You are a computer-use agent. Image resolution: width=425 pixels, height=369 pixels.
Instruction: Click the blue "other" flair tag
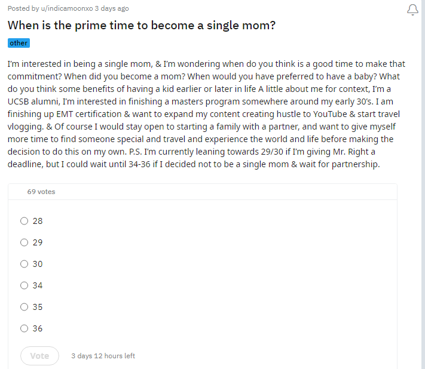19,43
